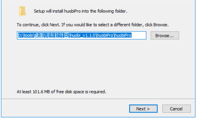Image resolution: width=198 pixels, height=118 pixels.
Task: Click the word "Browse" in the instruction sentence
Action: click(161, 25)
